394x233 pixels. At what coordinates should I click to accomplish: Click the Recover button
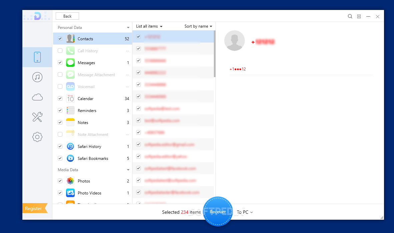coord(218,212)
